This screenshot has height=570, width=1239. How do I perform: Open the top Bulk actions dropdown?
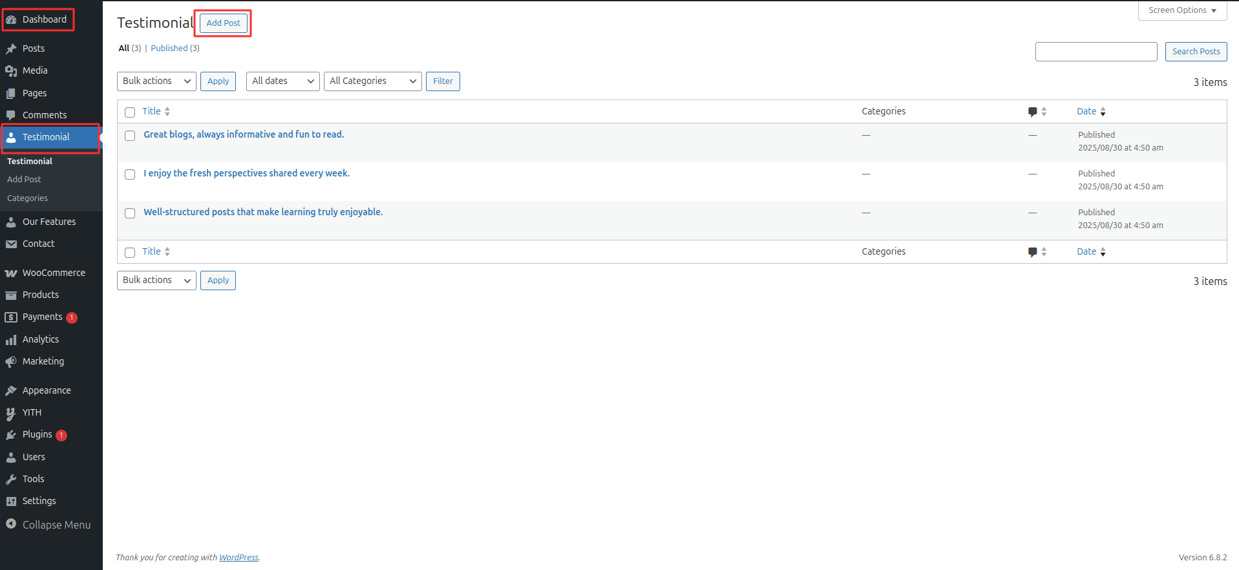(156, 81)
